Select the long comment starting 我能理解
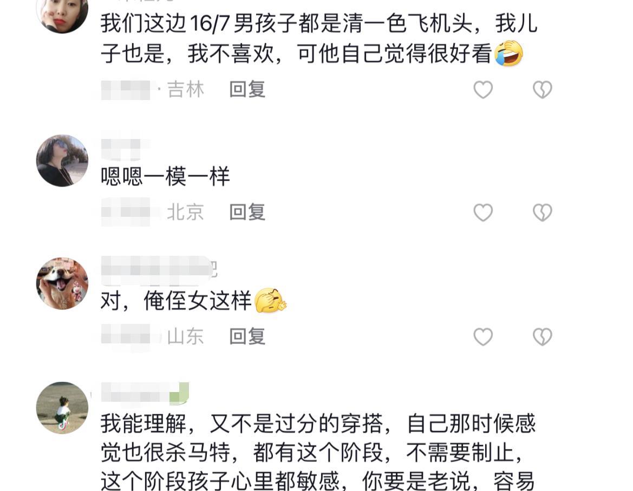The image size is (633, 491). (x=318, y=452)
